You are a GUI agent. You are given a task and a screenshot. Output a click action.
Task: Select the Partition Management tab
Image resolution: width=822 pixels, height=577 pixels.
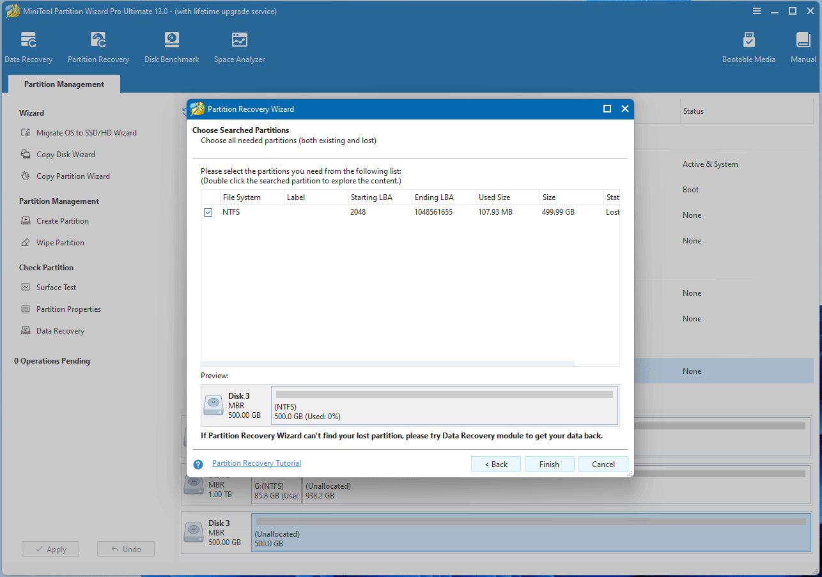click(x=64, y=84)
